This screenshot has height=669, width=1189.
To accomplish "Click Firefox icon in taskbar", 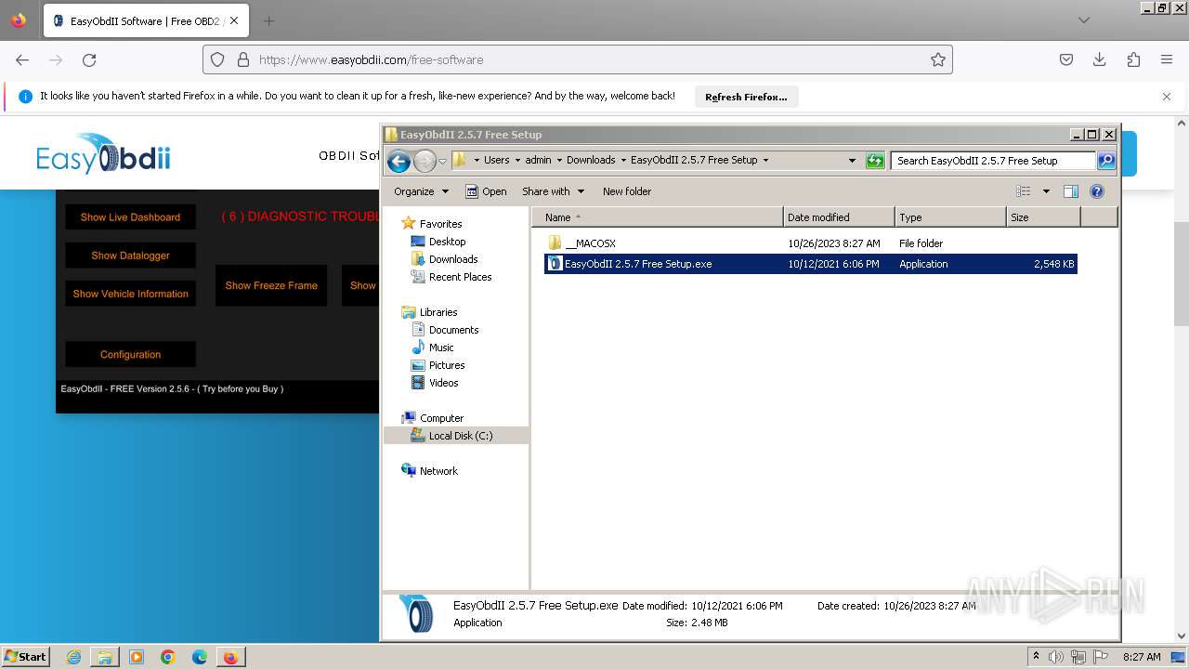I will 230,657.
